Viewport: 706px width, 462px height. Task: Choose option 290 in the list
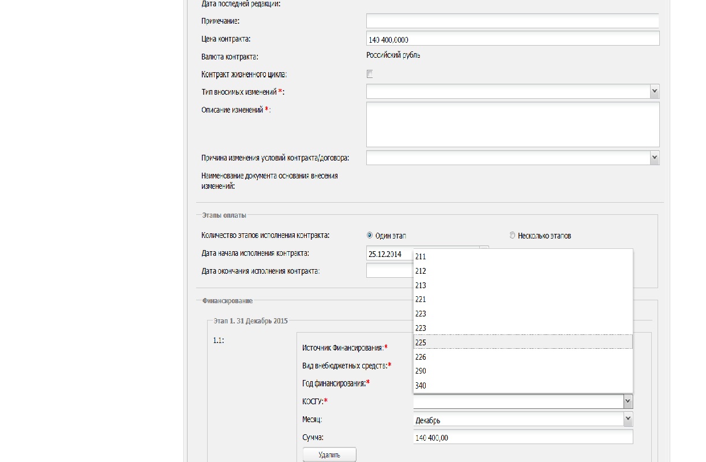[x=523, y=371]
